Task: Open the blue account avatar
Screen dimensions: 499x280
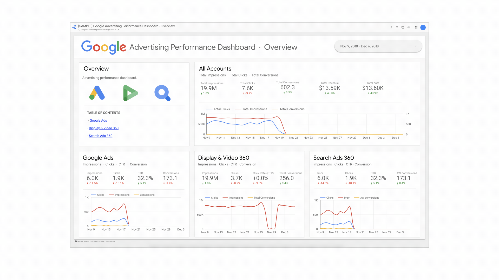Action: [x=423, y=27]
